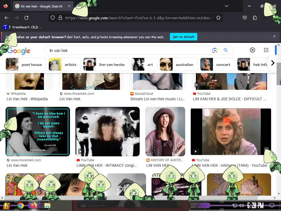Reload the page with the refresh icon

tap(26, 18)
